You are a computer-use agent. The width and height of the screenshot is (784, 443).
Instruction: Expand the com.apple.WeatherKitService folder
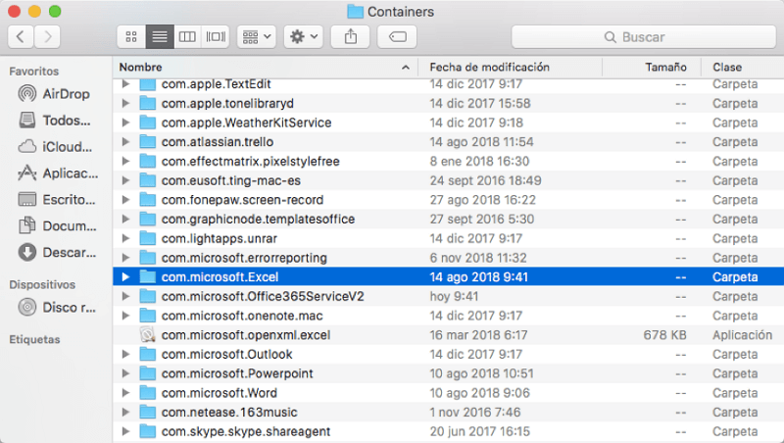(x=126, y=123)
